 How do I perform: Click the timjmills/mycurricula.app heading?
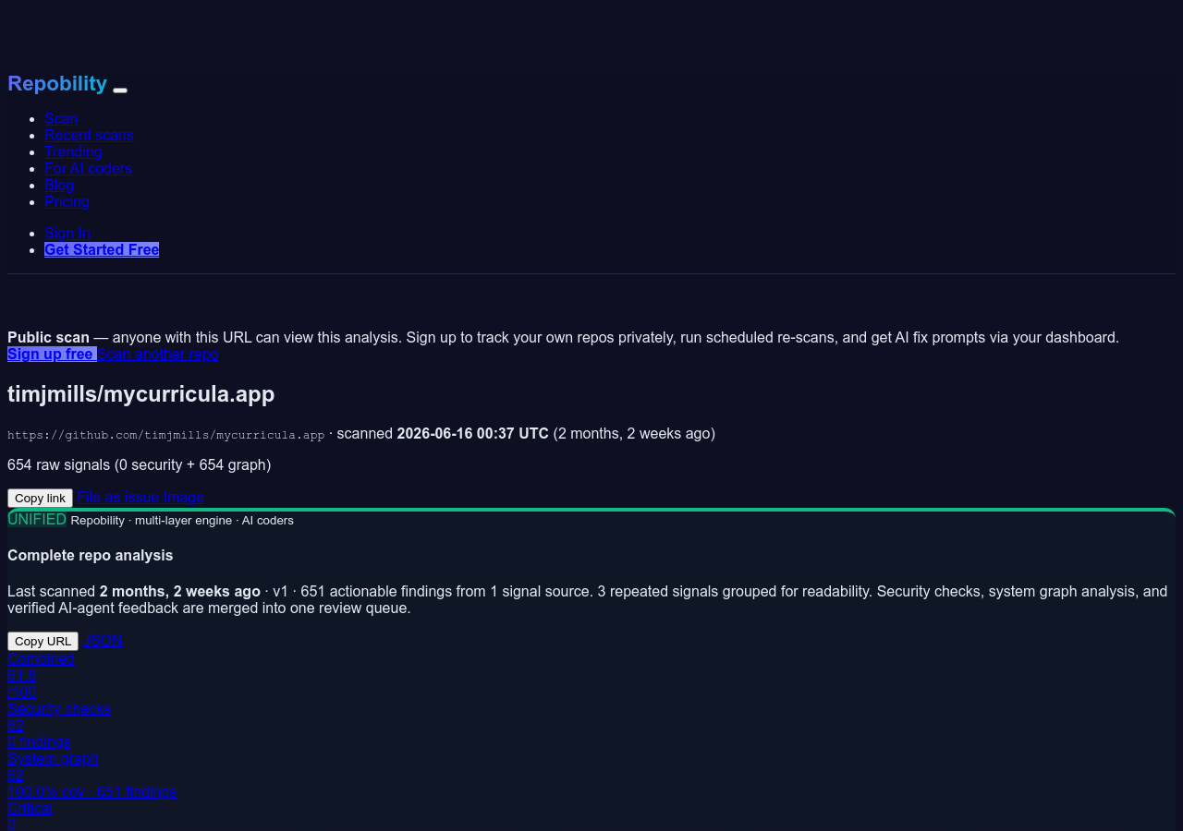click(x=141, y=394)
